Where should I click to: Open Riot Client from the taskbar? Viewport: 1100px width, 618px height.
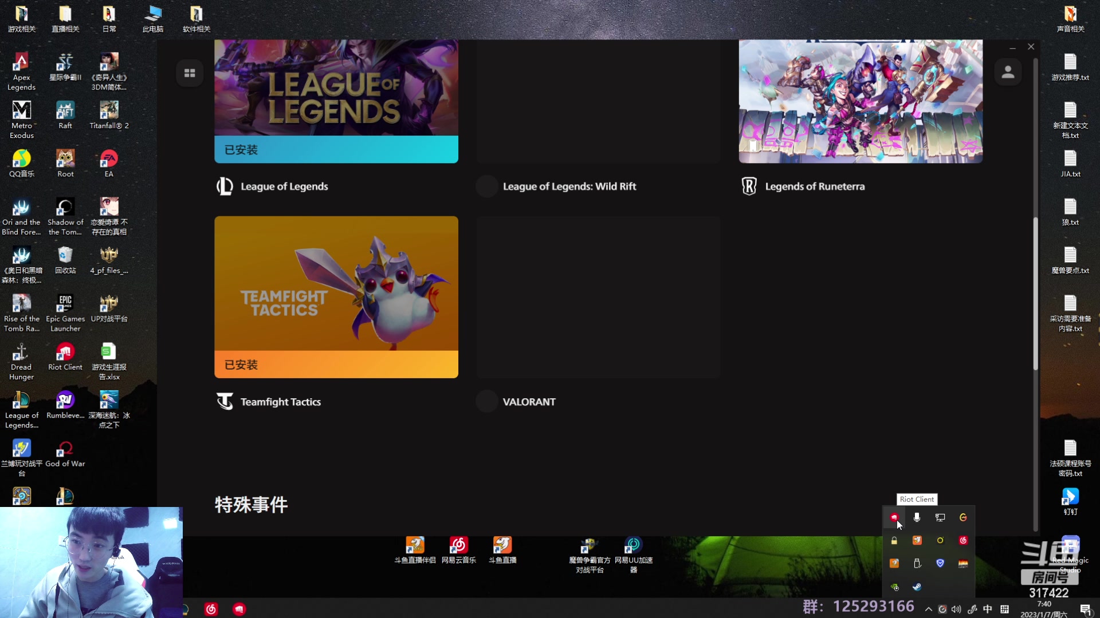coord(239,609)
